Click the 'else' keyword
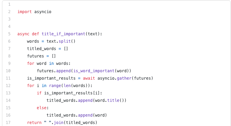Viewport: 231px width, 126px height. (42, 108)
